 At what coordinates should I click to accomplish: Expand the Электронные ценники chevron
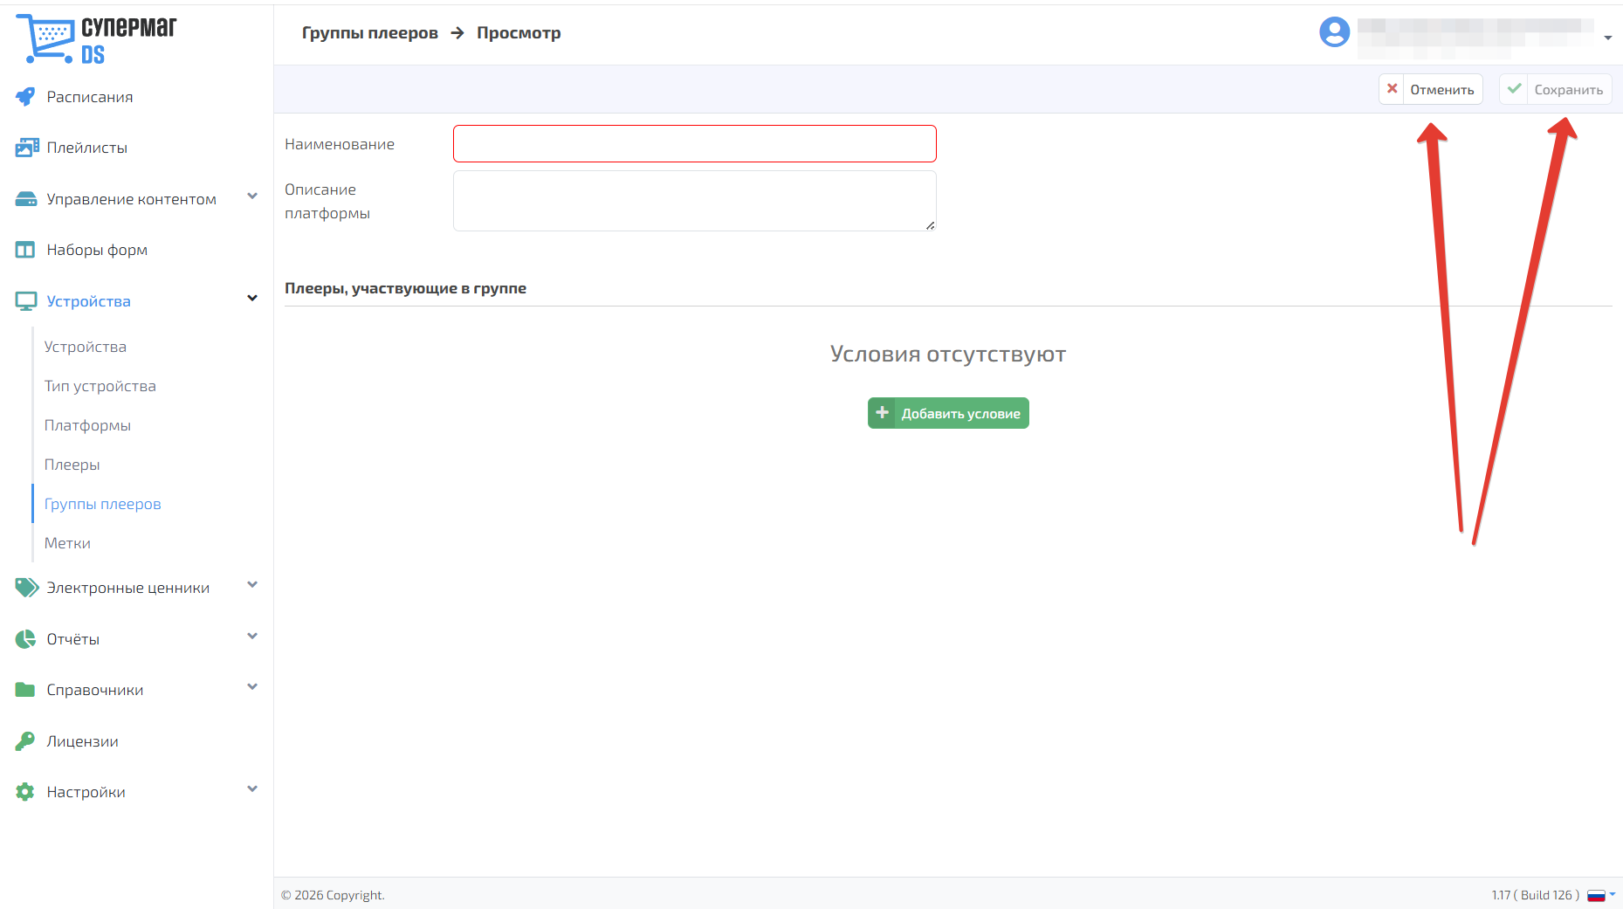pyautogui.click(x=252, y=585)
